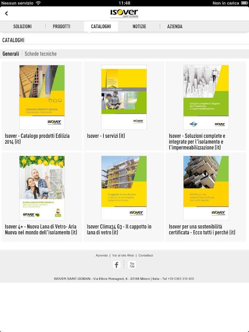Screen dimensions: 249x332
Task: Tap the back arrow icon
Action: pyautogui.click(x=6, y=13)
